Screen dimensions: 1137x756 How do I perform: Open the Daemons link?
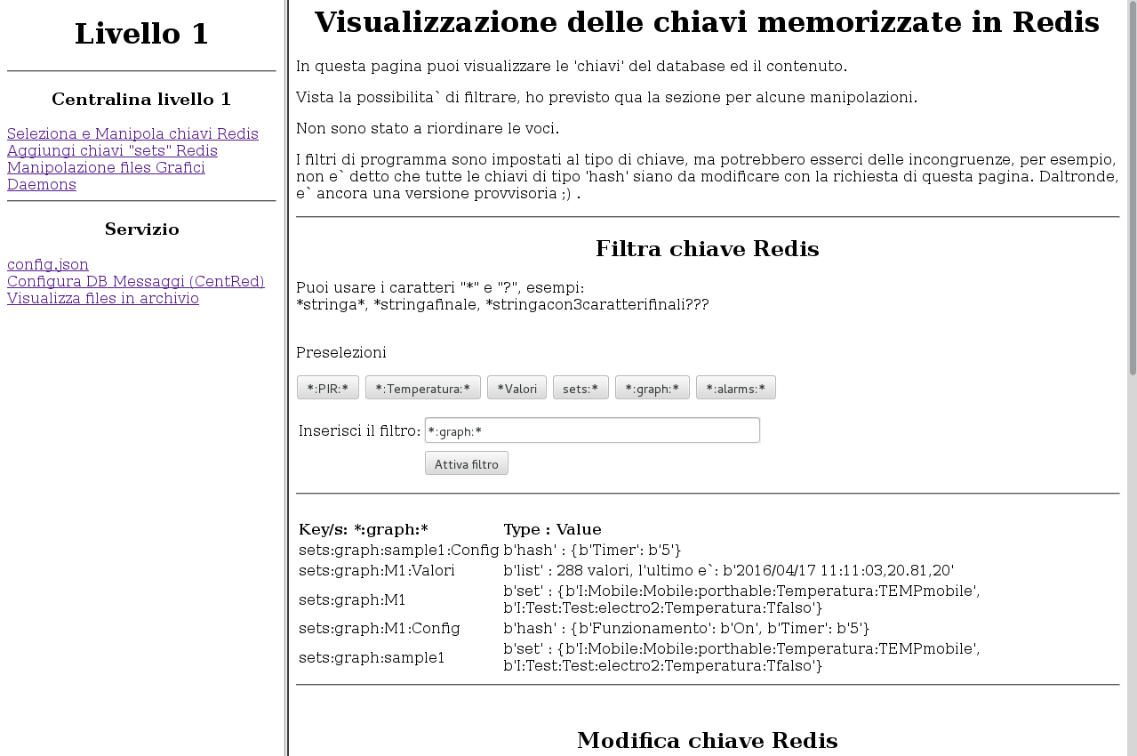[x=42, y=185]
